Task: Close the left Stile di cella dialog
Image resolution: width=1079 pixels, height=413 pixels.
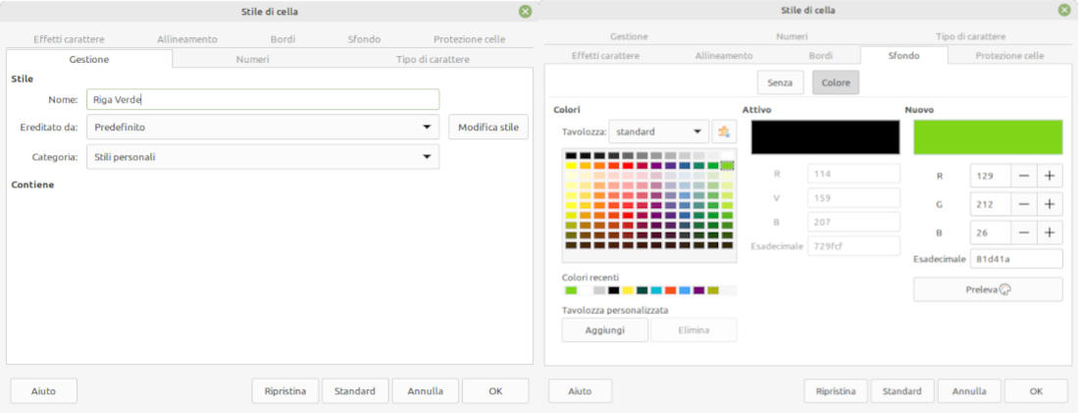Action: [525, 11]
